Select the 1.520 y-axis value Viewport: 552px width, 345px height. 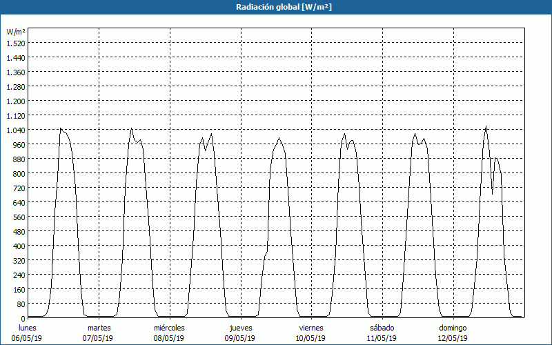click(x=16, y=43)
